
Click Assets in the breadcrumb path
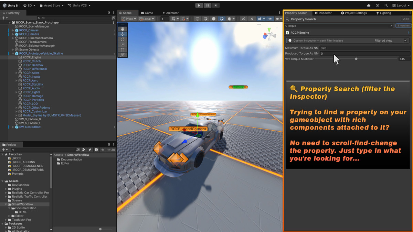pos(58,155)
